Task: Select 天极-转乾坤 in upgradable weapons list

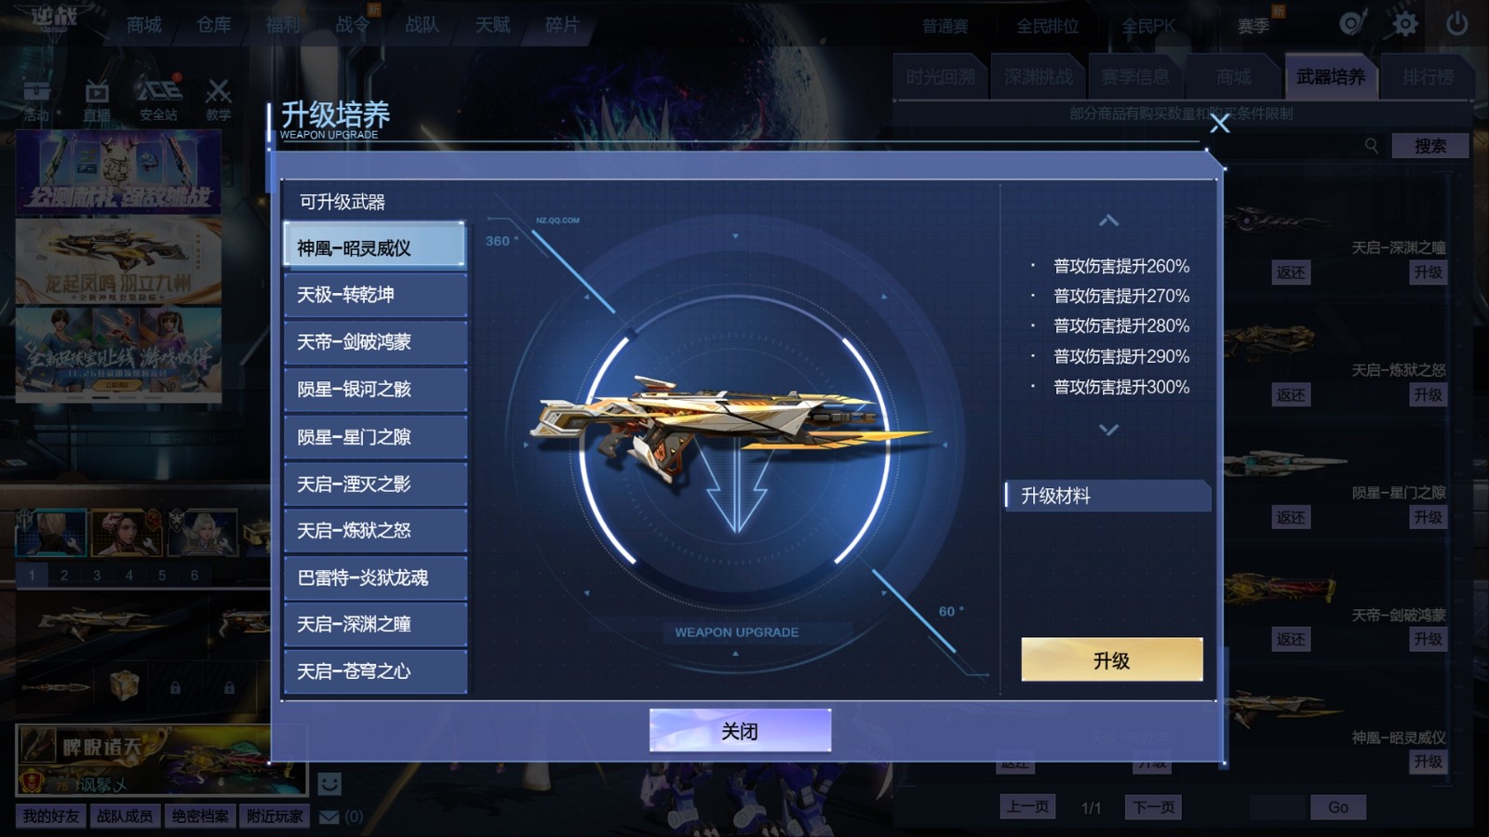Action: tap(375, 295)
